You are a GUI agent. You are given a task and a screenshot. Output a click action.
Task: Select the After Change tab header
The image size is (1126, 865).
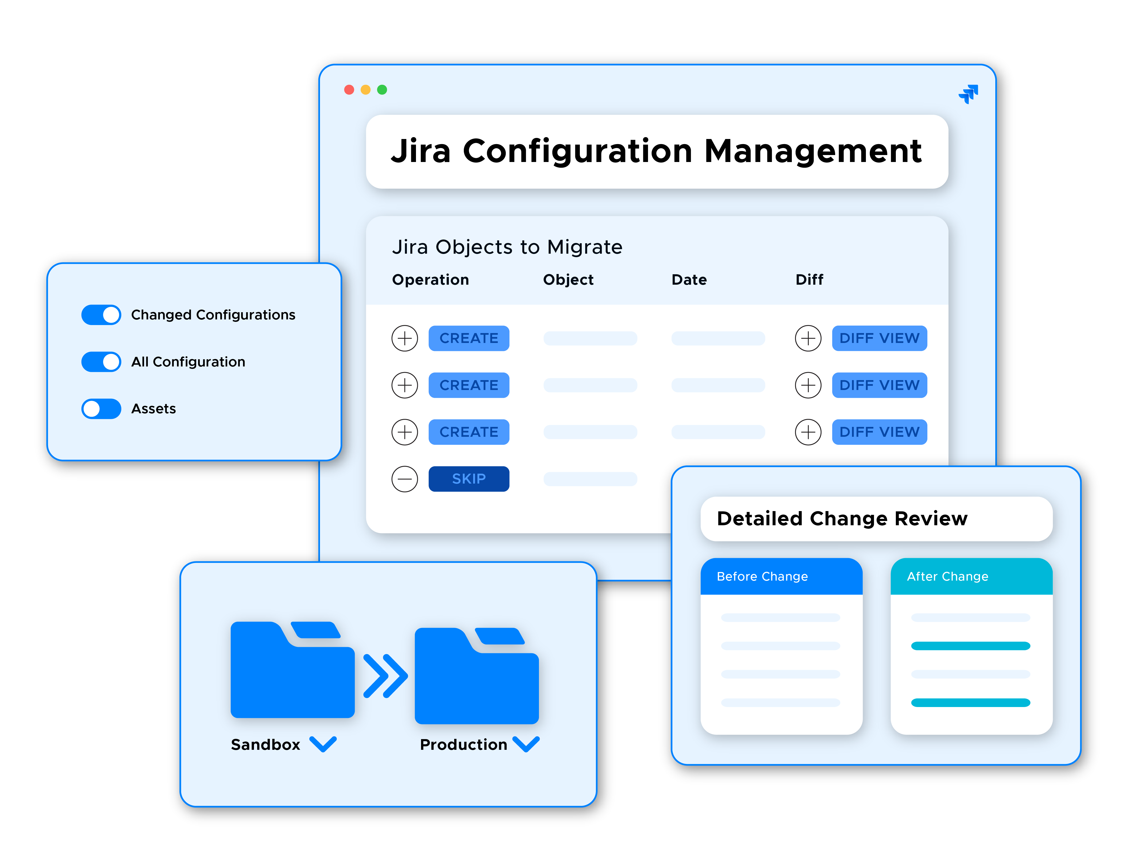point(971,576)
